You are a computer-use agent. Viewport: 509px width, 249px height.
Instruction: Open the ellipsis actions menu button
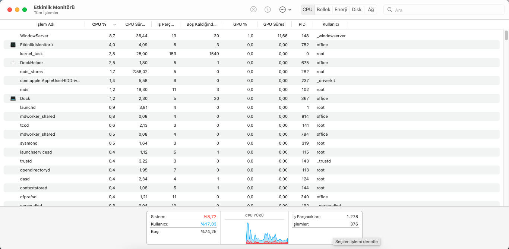pyautogui.click(x=285, y=10)
